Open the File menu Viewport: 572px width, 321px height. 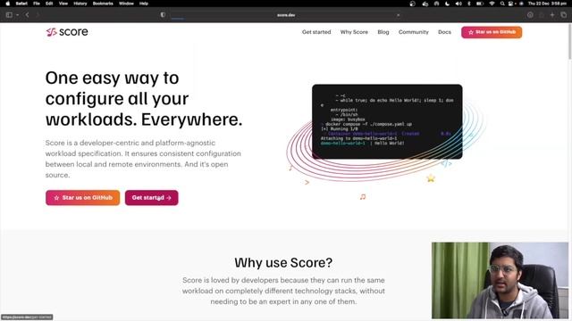point(37,4)
